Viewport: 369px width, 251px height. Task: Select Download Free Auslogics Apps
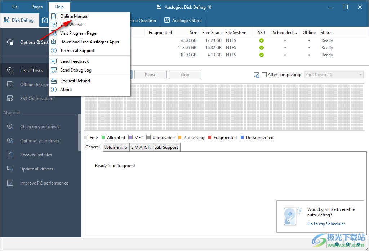[90, 42]
